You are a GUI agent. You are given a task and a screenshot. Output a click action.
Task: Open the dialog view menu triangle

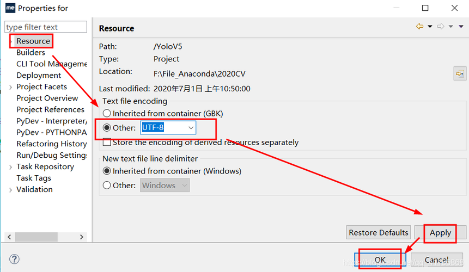461,27
